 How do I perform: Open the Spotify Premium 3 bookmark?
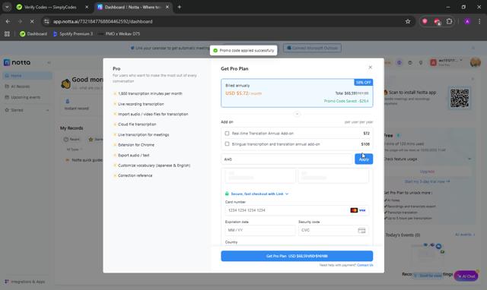(x=73, y=33)
